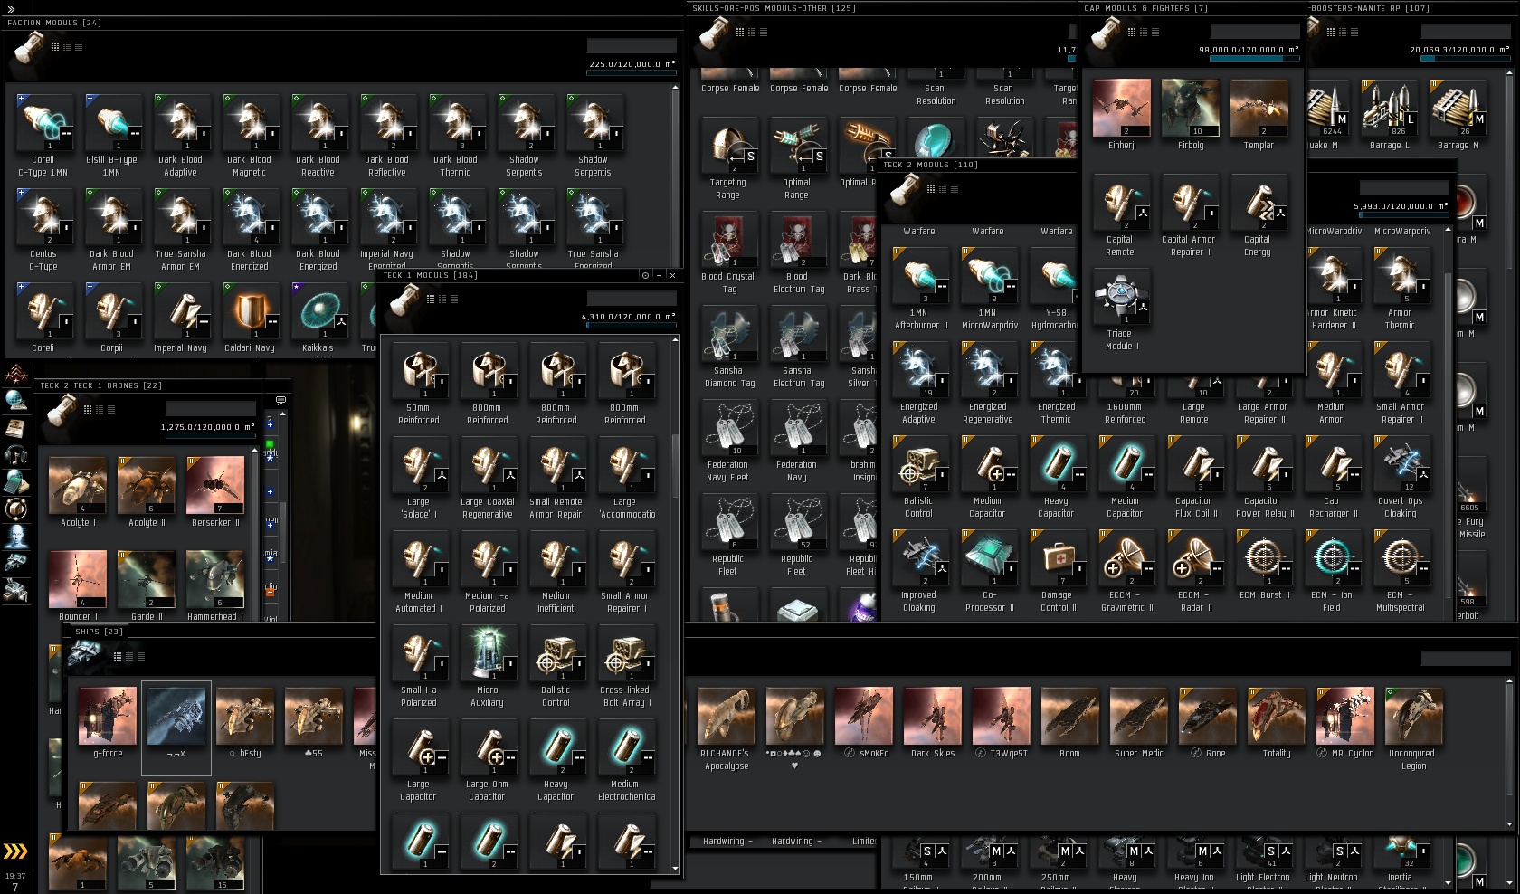Switch Faction Moduls window to list view
Image resolution: width=1520 pixels, height=894 pixels.
click(x=79, y=46)
